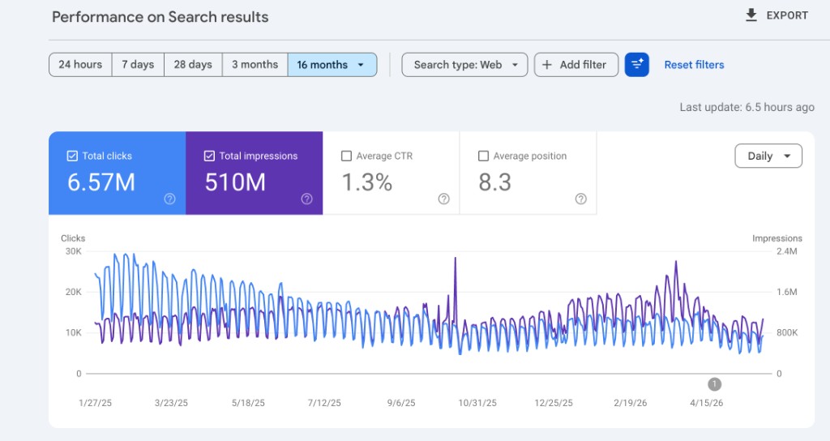Image resolution: width=830 pixels, height=441 pixels.
Task: Select the 3 months range
Action: (255, 65)
